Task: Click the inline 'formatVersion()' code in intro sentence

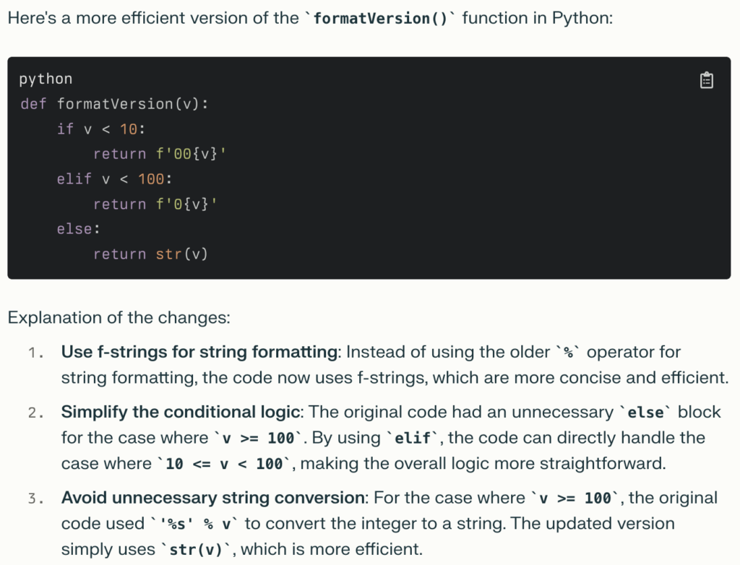Action: pyautogui.click(x=380, y=17)
